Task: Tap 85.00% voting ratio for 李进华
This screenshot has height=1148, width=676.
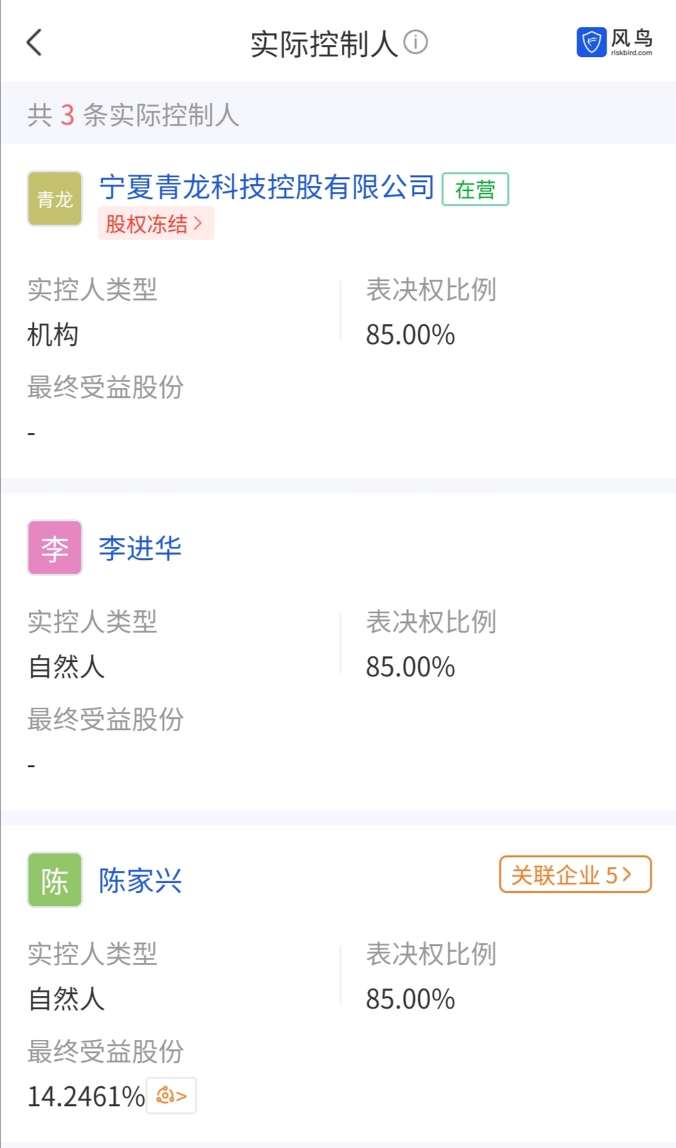Action: (x=411, y=667)
